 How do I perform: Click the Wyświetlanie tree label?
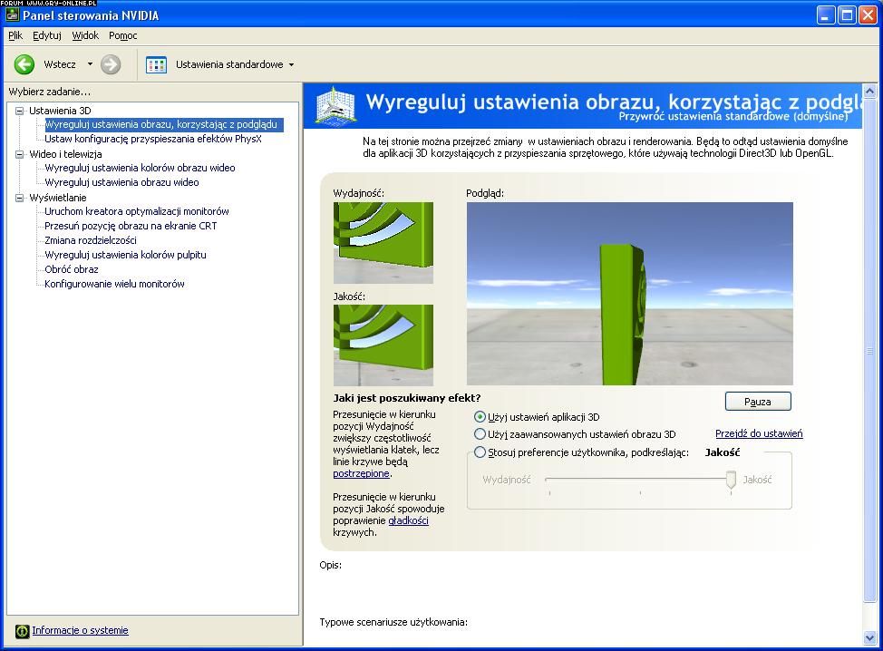click(x=57, y=198)
